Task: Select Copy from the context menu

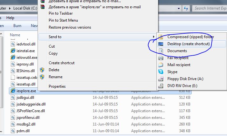Action: coord(53,53)
